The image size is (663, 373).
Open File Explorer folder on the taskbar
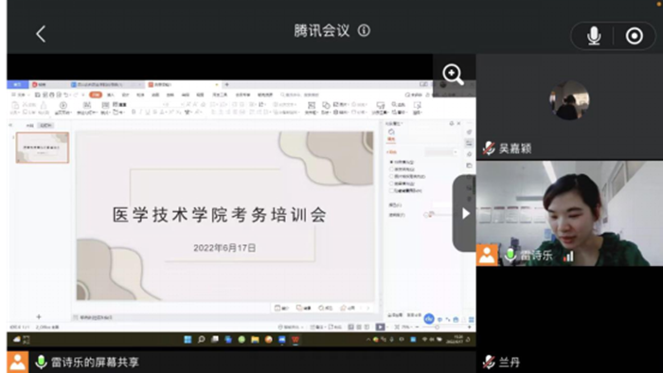(255, 339)
